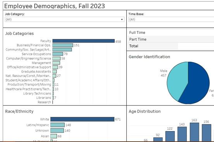Select the Office/Administrative Support bar
This screenshot has width=214, height=142.
55,67
